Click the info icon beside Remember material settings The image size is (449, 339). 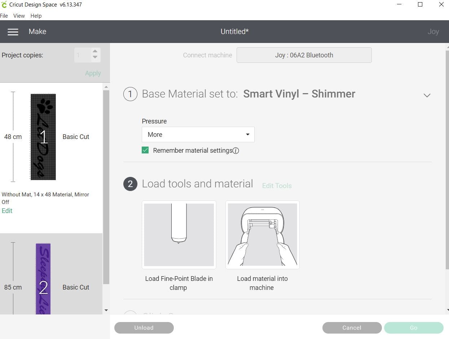click(236, 151)
